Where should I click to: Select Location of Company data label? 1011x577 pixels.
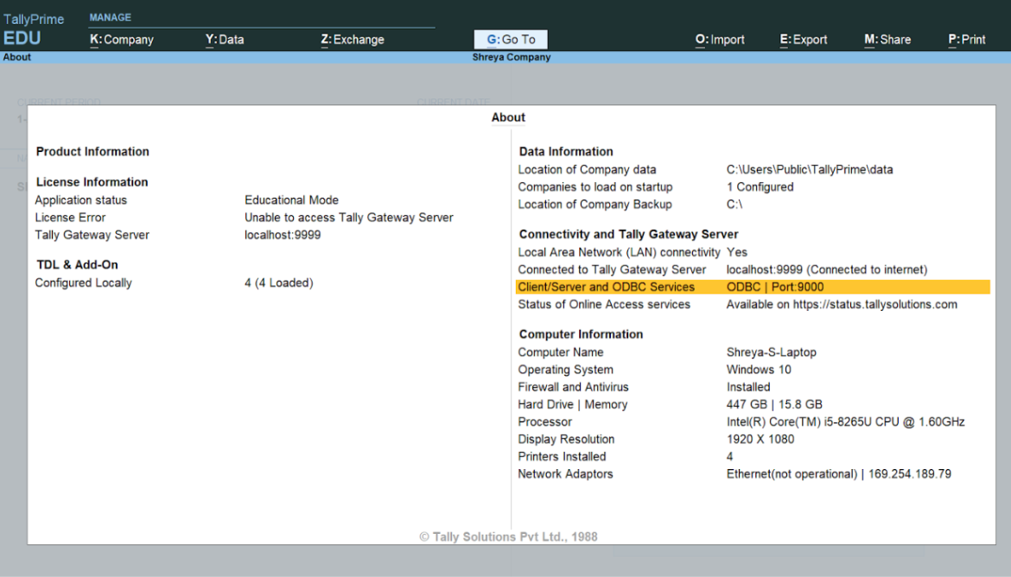point(587,169)
